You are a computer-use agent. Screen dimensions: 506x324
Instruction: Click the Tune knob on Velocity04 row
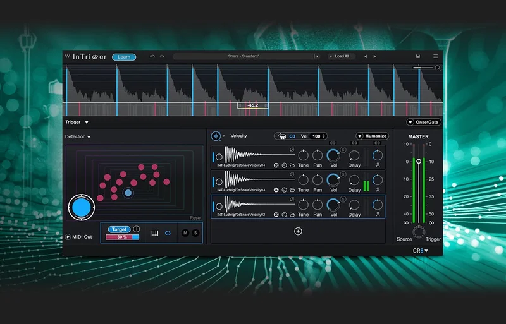303,155
